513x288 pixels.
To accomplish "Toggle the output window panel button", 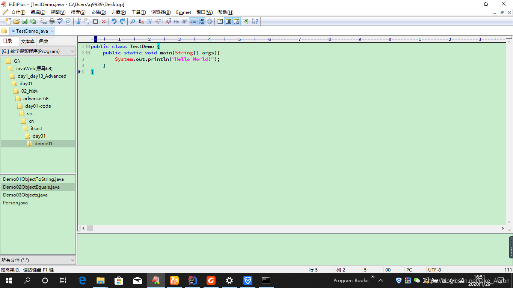I will (x=237, y=21).
